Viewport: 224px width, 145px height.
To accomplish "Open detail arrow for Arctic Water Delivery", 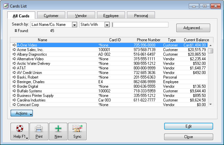I will (14, 63).
